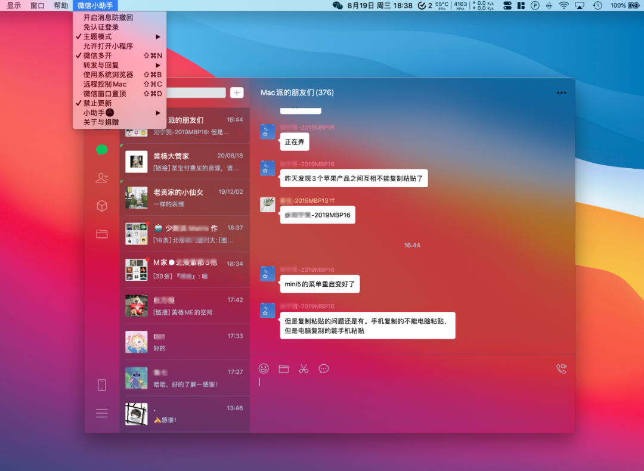Click the message input area
Screen dimensions: 644x471
[413, 404]
